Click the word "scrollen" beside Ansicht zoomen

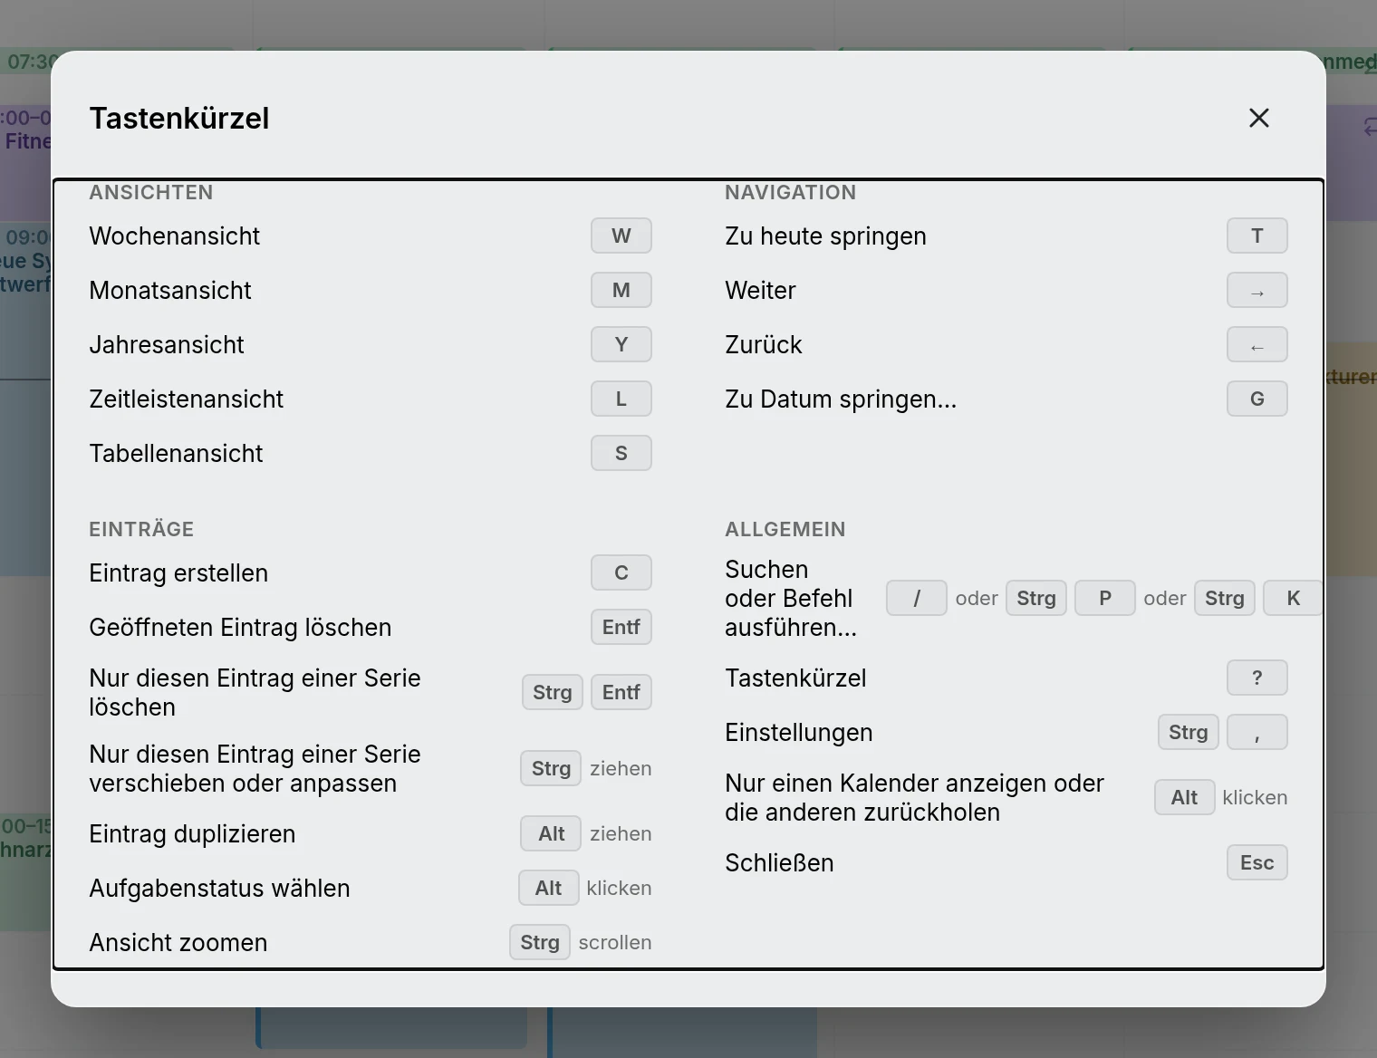615,942
